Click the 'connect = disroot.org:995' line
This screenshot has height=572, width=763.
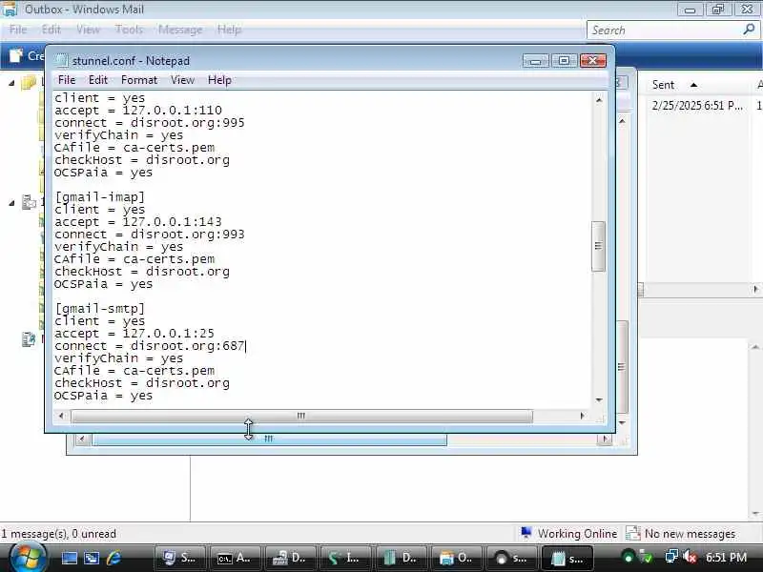pyautogui.click(x=150, y=123)
